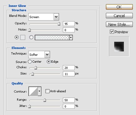Viewport: 136px width, 115px height.
Task: Select the gradient radio button
Action: click(x=31, y=37)
